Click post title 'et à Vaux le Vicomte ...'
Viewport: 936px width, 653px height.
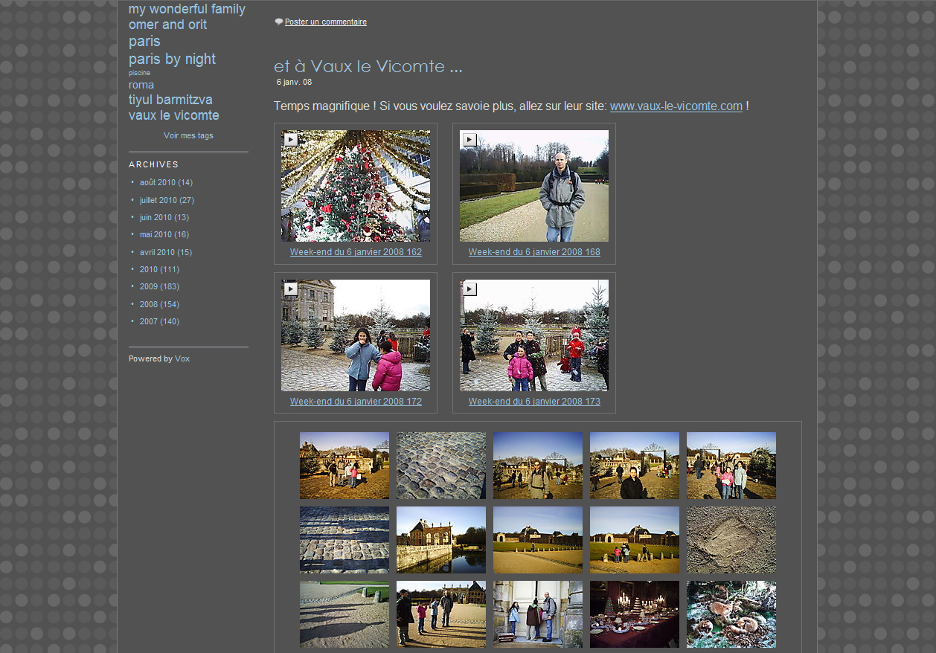click(x=368, y=66)
